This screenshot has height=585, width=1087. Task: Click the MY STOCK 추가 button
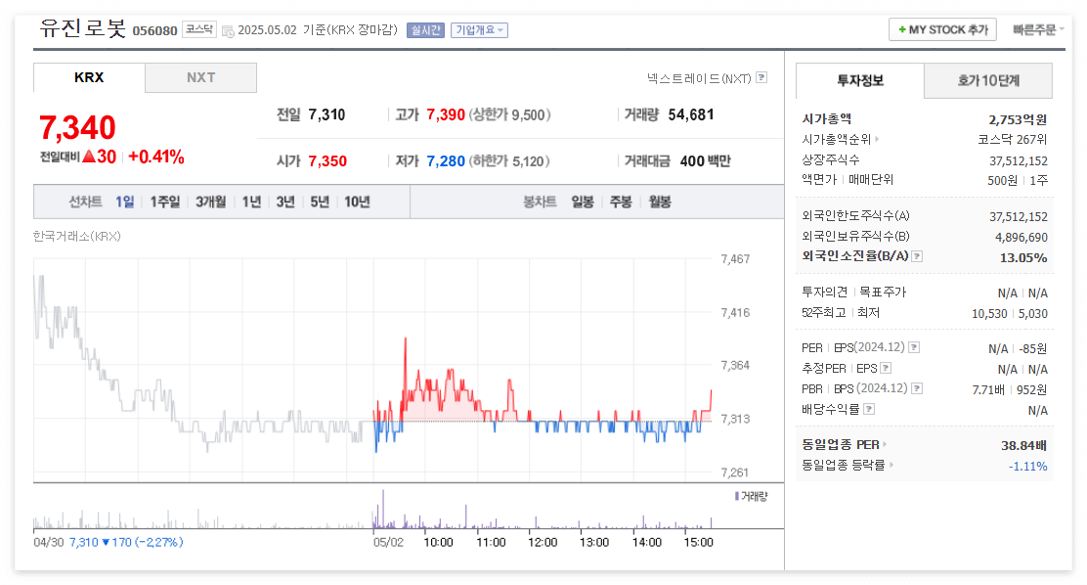click(x=940, y=29)
